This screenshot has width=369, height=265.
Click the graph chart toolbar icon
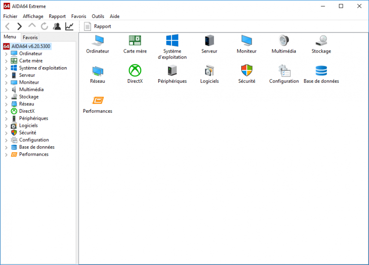click(69, 26)
